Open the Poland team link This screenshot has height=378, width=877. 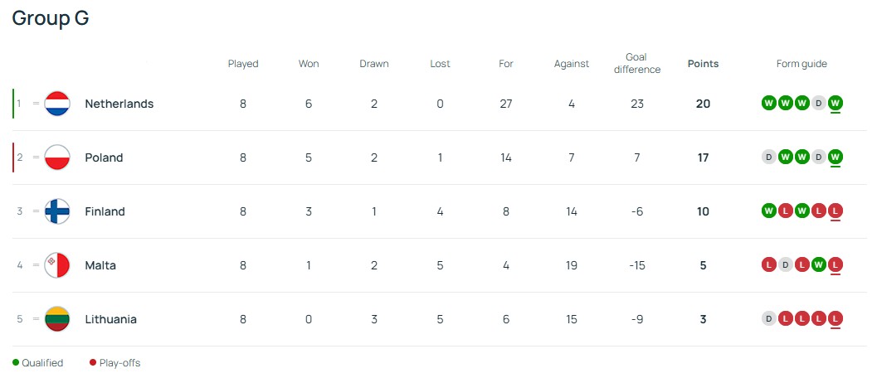click(104, 157)
